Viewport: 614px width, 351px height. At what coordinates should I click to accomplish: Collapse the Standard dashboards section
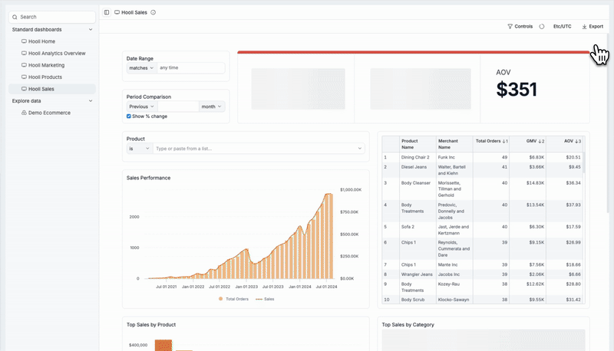91,29
